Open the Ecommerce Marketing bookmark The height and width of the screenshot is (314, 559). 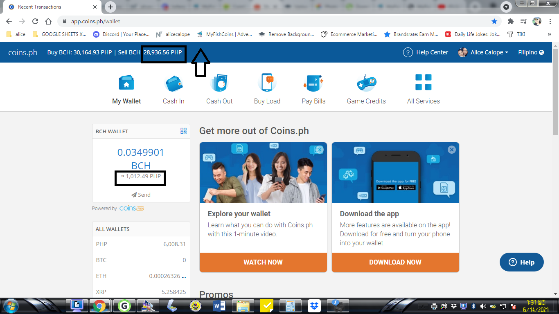pyautogui.click(x=349, y=34)
